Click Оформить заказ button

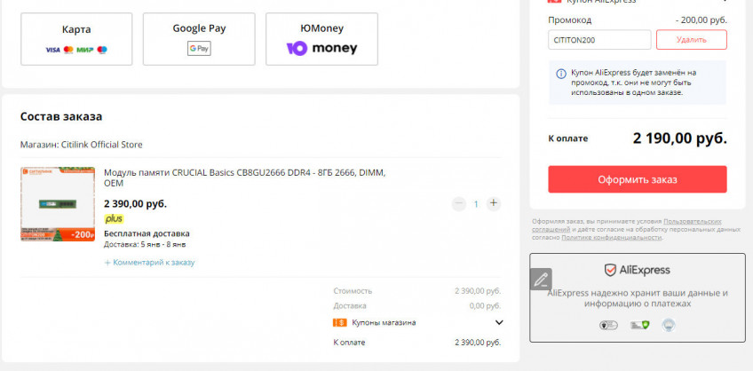click(x=638, y=179)
